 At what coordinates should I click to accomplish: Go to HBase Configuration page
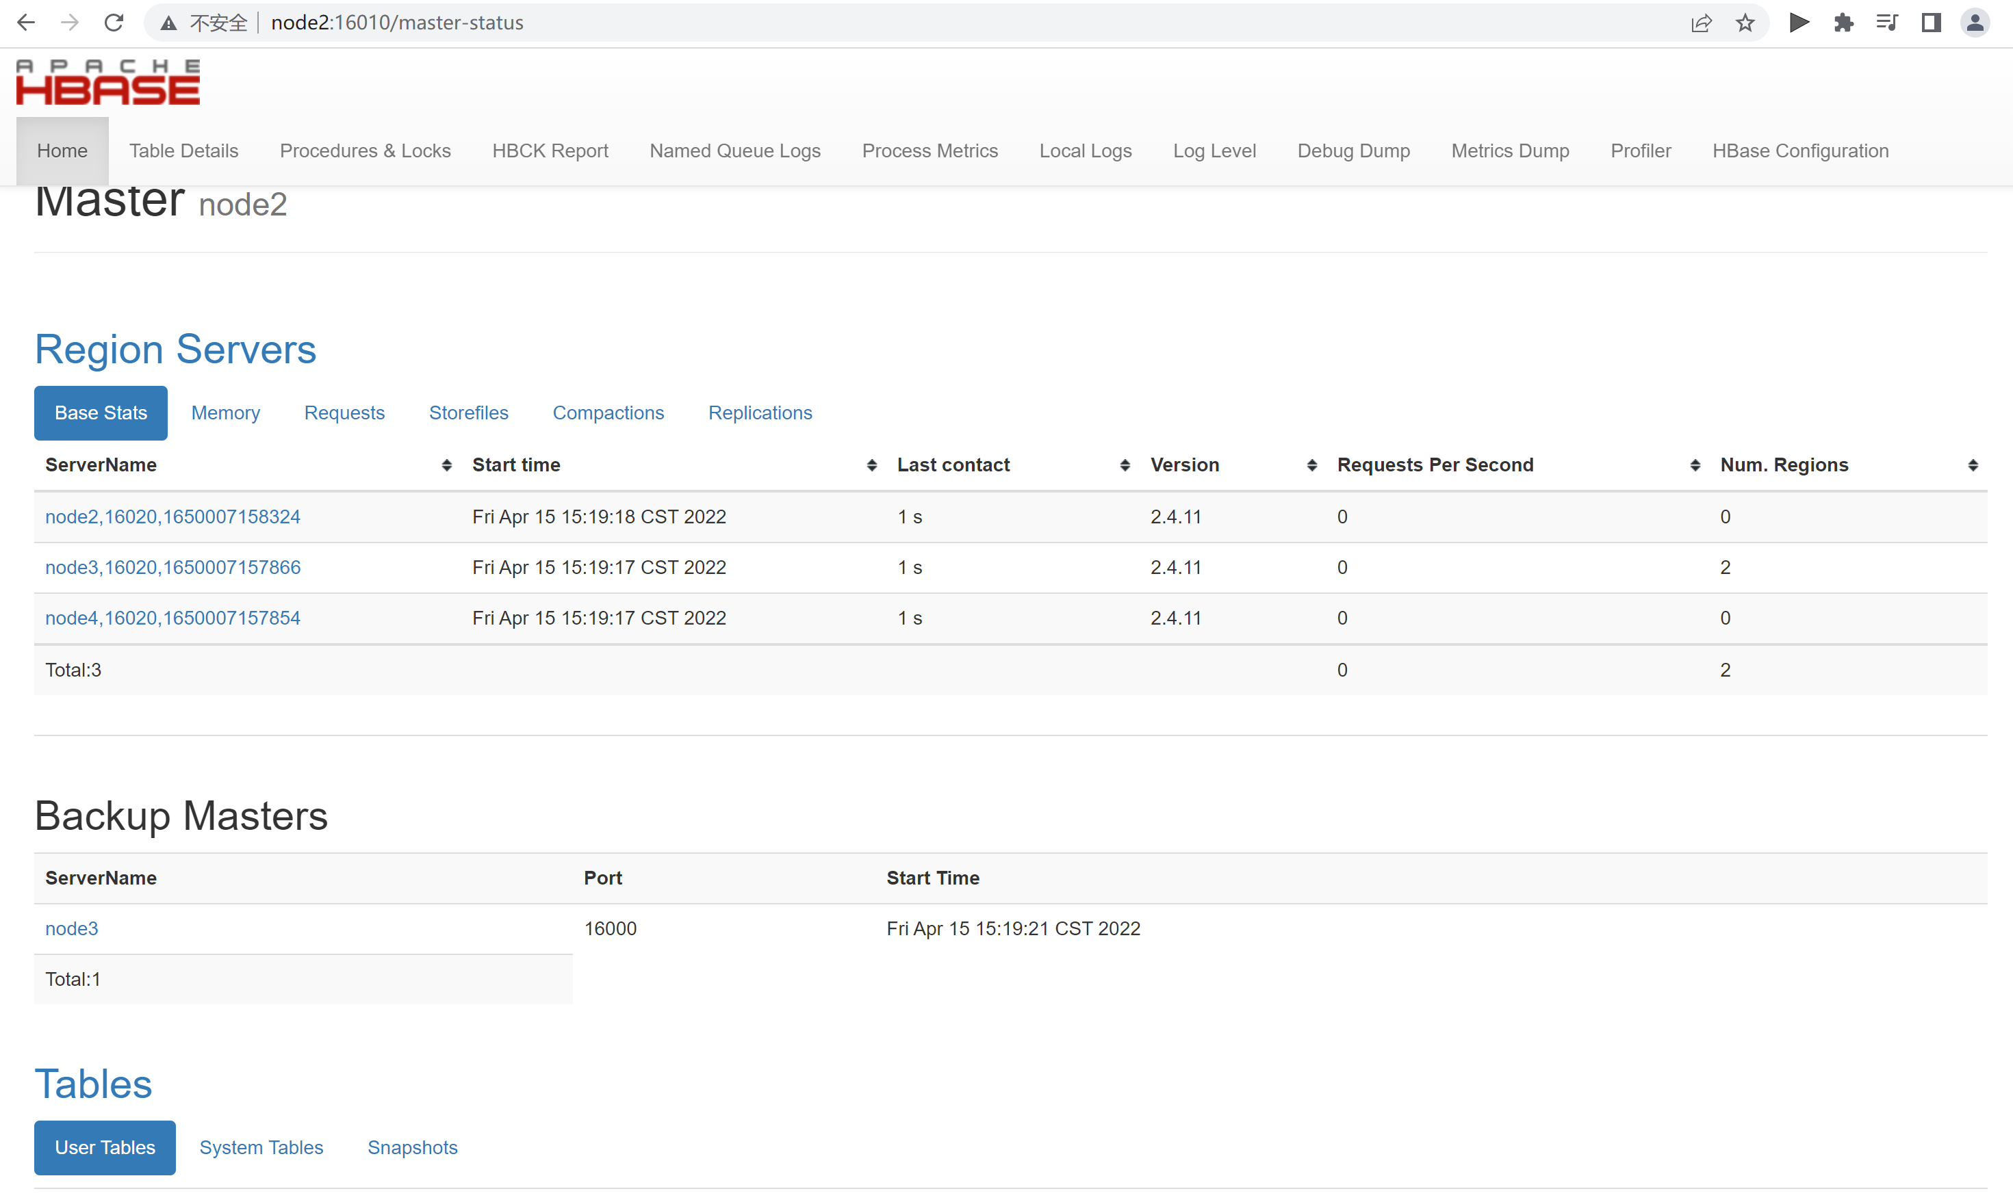[x=1800, y=151]
